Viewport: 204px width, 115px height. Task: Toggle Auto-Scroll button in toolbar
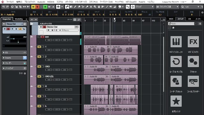[58, 7]
